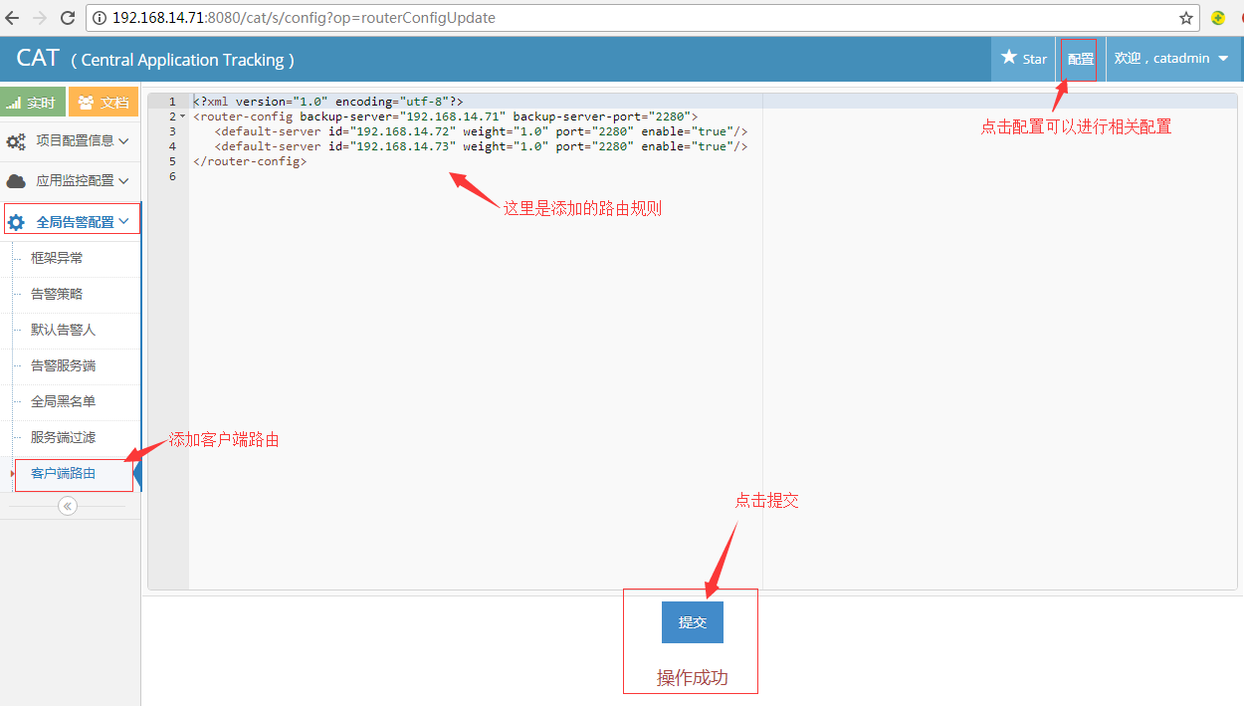Open the catadmin user dropdown
This screenshot has width=1244, height=706.
[x=1171, y=59]
